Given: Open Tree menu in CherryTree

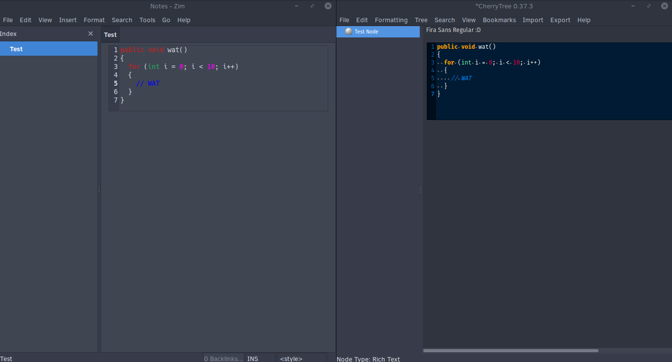Looking at the screenshot, I should (x=421, y=20).
